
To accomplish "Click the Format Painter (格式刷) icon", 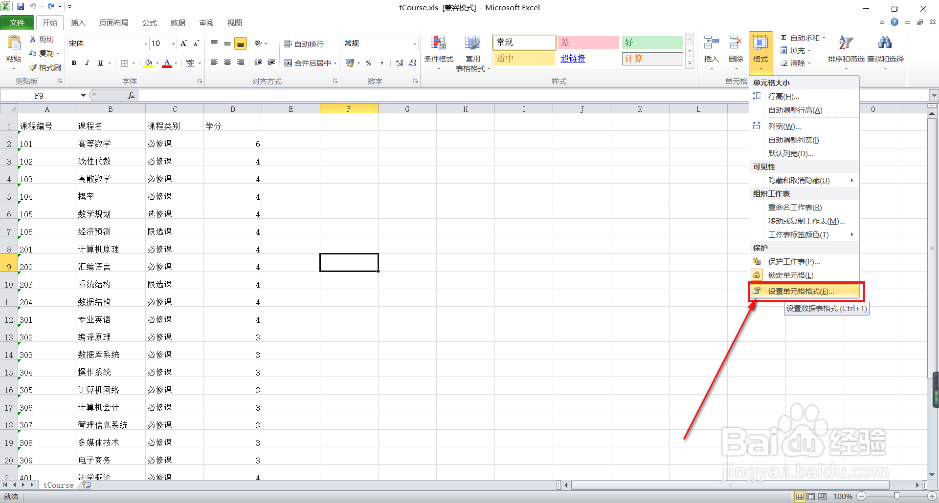I will (x=33, y=67).
